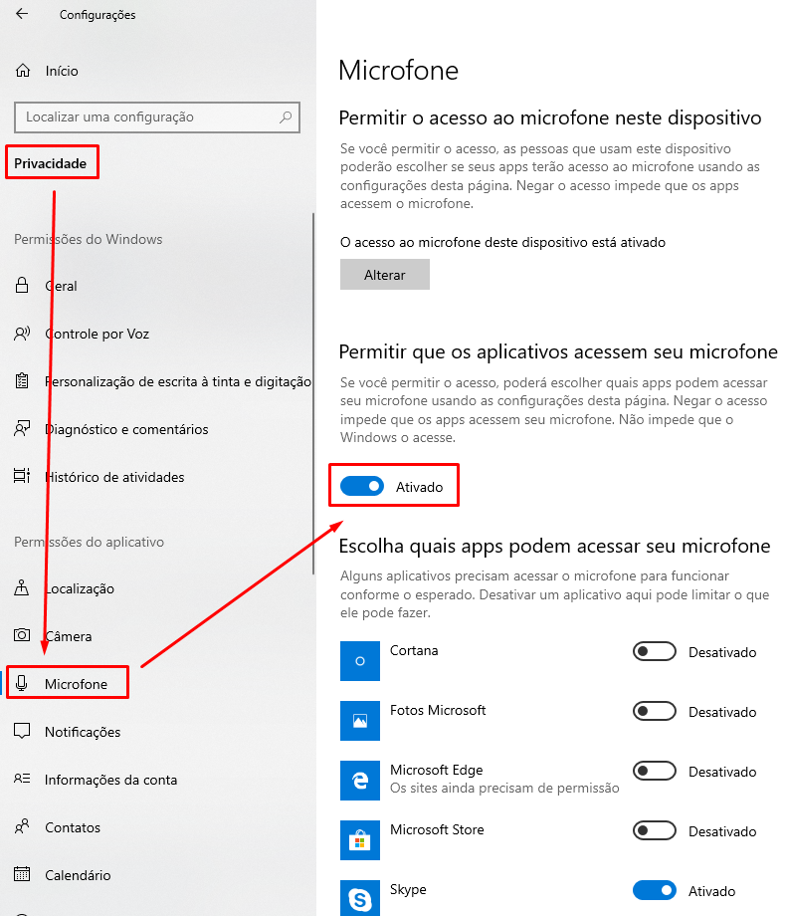This screenshot has width=787, height=916.
Task: Enable microphone access for Cortana
Action: click(655, 652)
